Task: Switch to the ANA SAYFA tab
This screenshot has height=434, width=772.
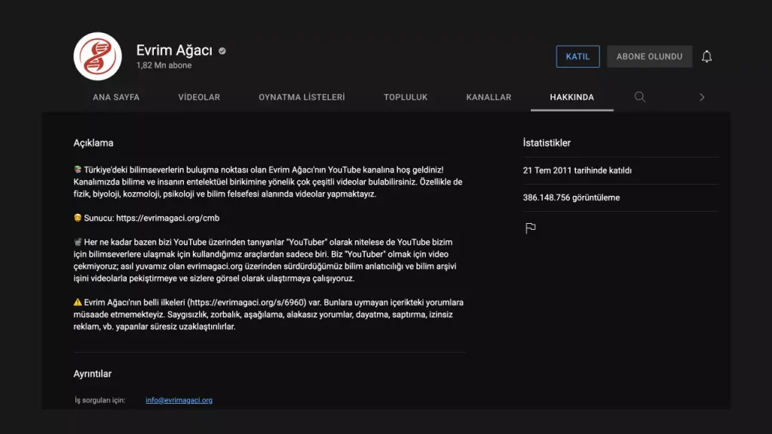Action: pos(116,97)
